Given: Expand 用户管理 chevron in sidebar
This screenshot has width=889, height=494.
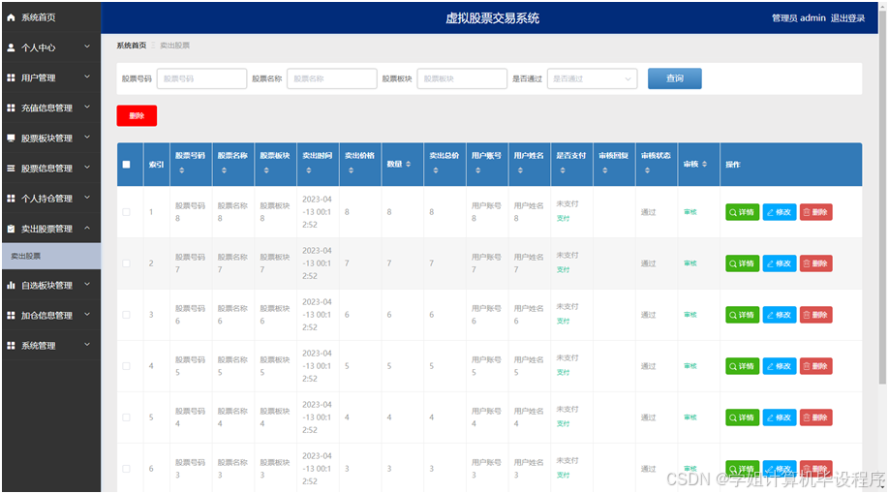Looking at the screenshot, I should click(87, 77).
